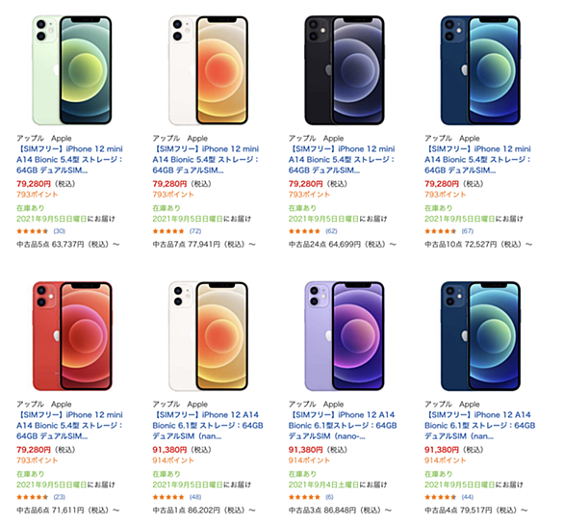
Task: Open the purple iPhone 12 product image
Action: 345,336
